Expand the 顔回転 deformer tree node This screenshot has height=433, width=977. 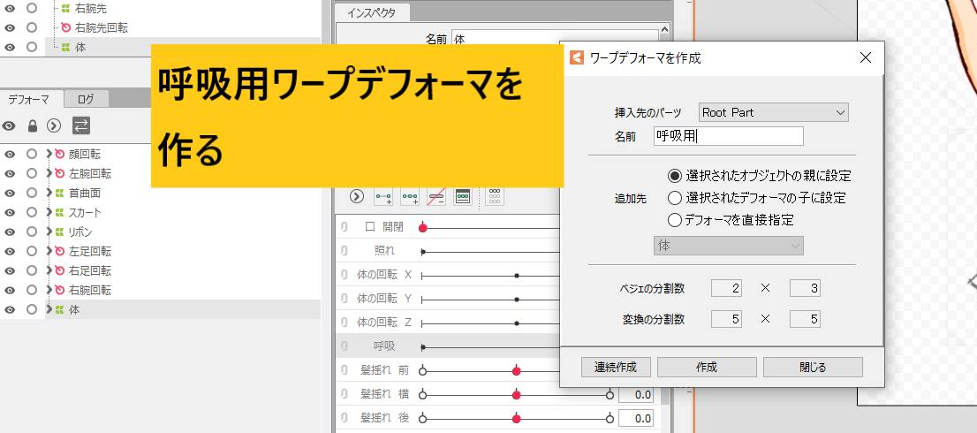49,154
